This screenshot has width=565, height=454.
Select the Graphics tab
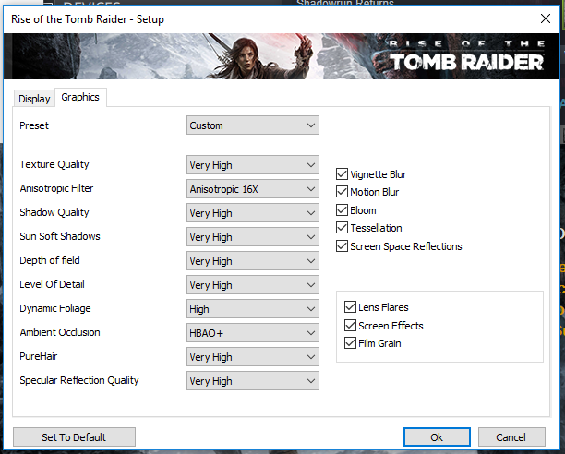click(80, 97)
